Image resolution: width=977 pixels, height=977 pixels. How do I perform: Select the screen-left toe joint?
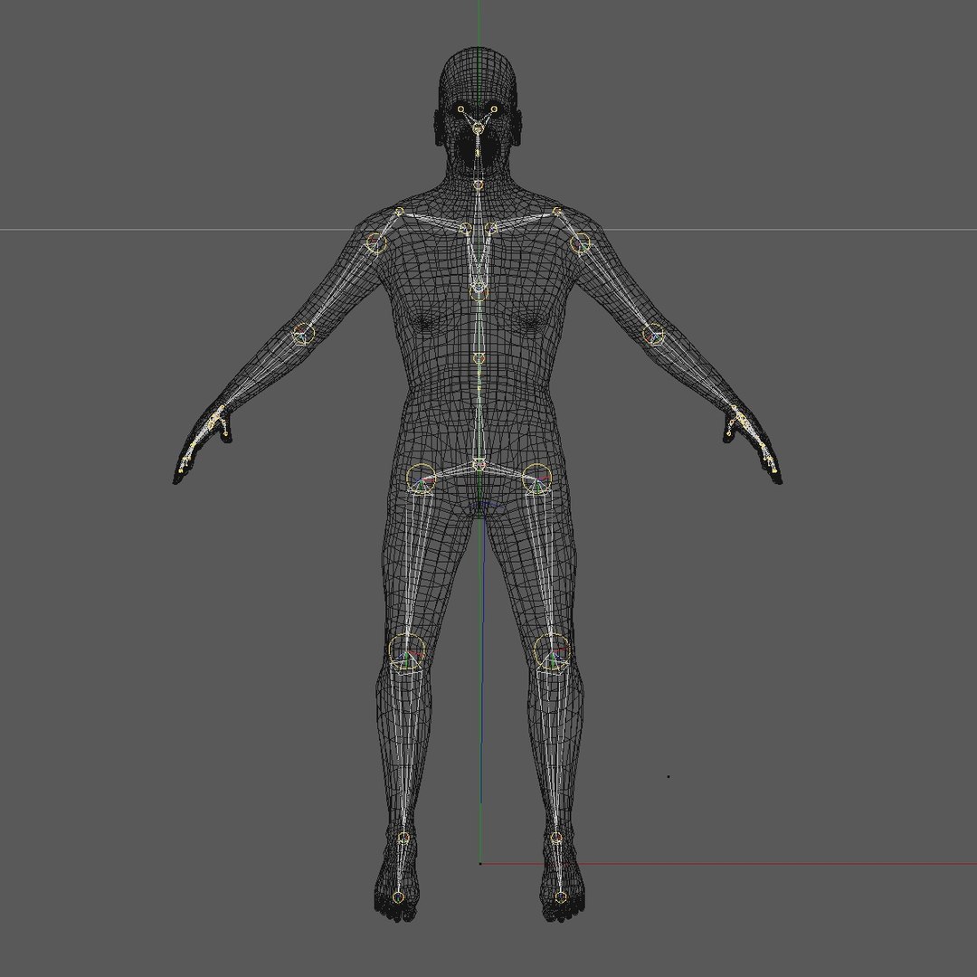(398, 897)
